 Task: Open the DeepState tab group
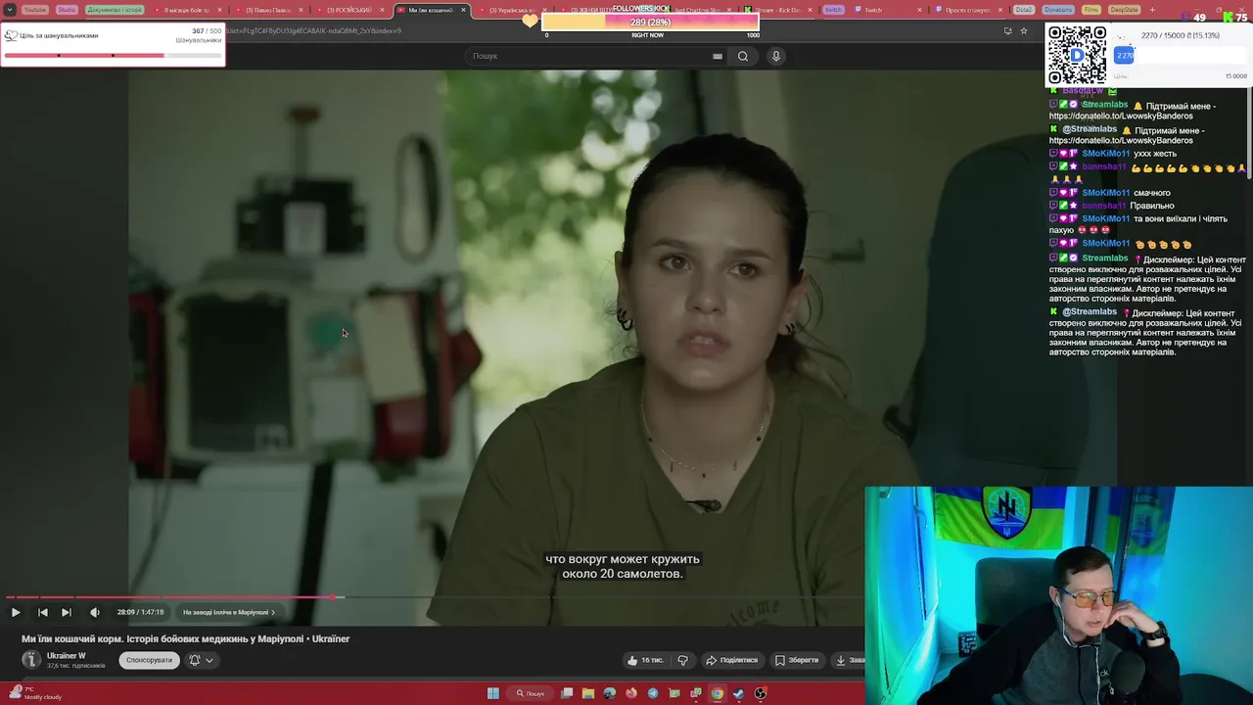1125,10
